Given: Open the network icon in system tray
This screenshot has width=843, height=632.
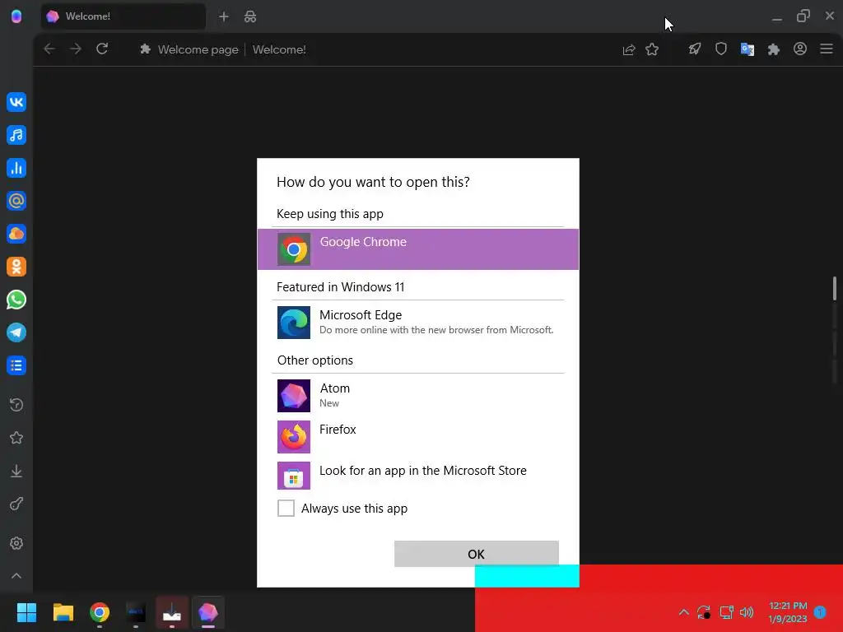Looking at the screenshot, I should (x=726, y=612).
